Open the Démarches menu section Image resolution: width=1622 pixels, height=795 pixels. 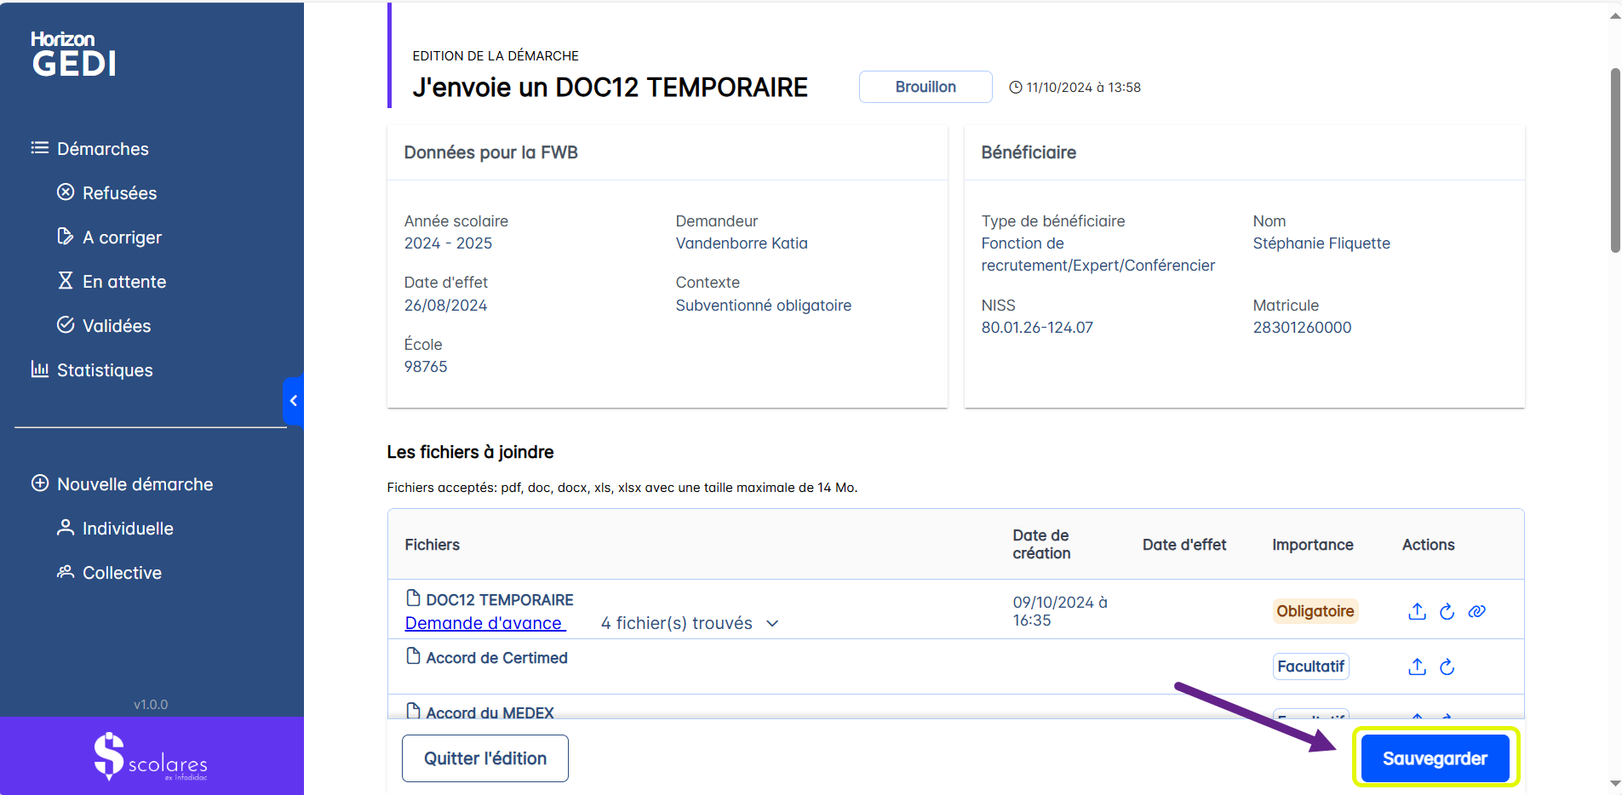[x=102, y=149]
